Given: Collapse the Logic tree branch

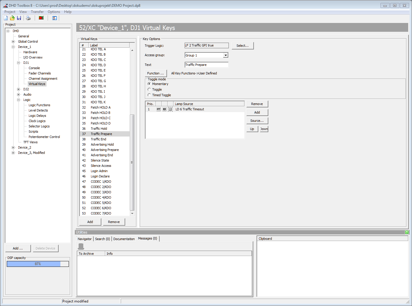Looking at the screenshot, I should (x=18, y=99).
